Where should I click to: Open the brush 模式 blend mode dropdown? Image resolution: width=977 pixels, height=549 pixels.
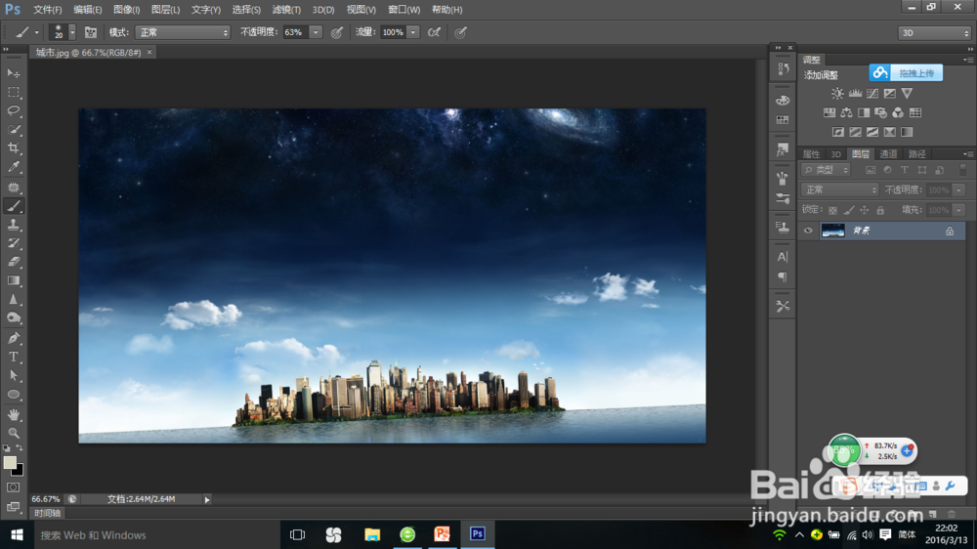[183, 32]
